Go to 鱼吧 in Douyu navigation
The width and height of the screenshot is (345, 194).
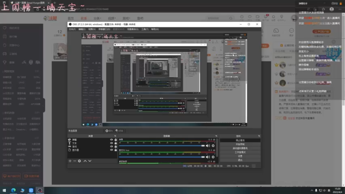[140, 18]
